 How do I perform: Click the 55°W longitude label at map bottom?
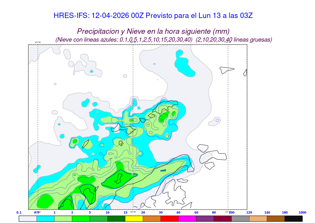(228, 212)
